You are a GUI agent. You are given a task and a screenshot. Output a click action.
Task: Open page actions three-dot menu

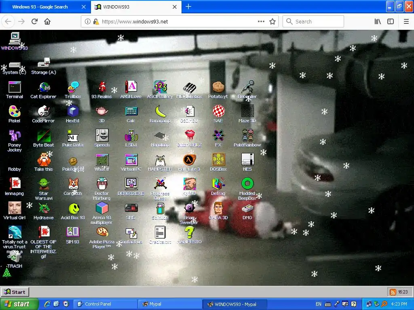pos(261,22)
